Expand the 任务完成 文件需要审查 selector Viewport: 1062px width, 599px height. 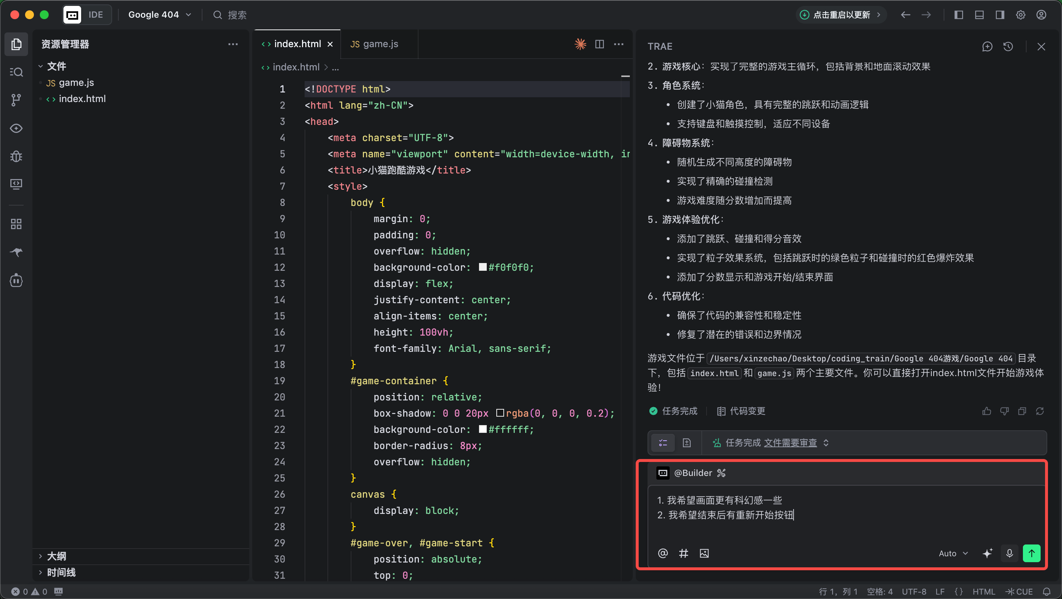pyautogui.click(x=826, y=443)
